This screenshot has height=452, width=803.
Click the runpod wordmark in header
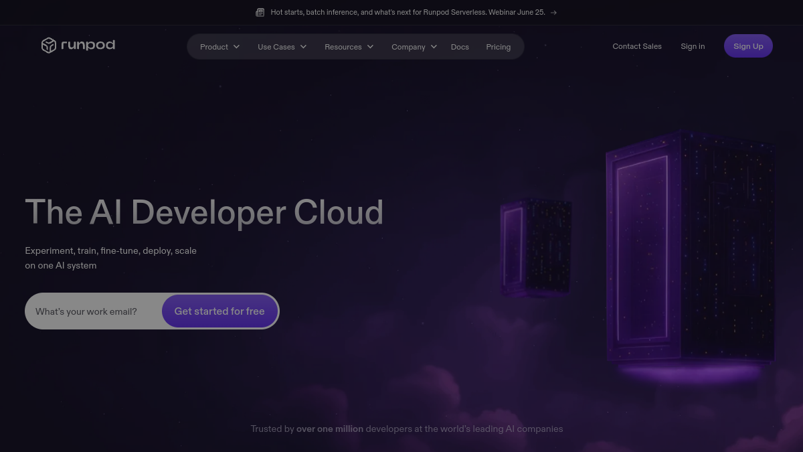pyautogui.click(x=88, y=45)
